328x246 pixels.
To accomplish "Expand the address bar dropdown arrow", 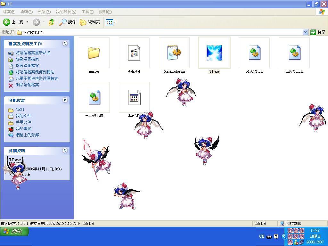I will (x=305, y=32).
